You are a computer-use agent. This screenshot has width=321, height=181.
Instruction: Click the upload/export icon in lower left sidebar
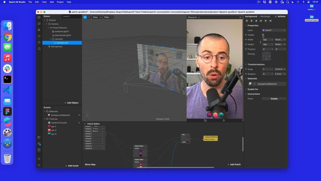pyautogui.click(x=39, y=150)
